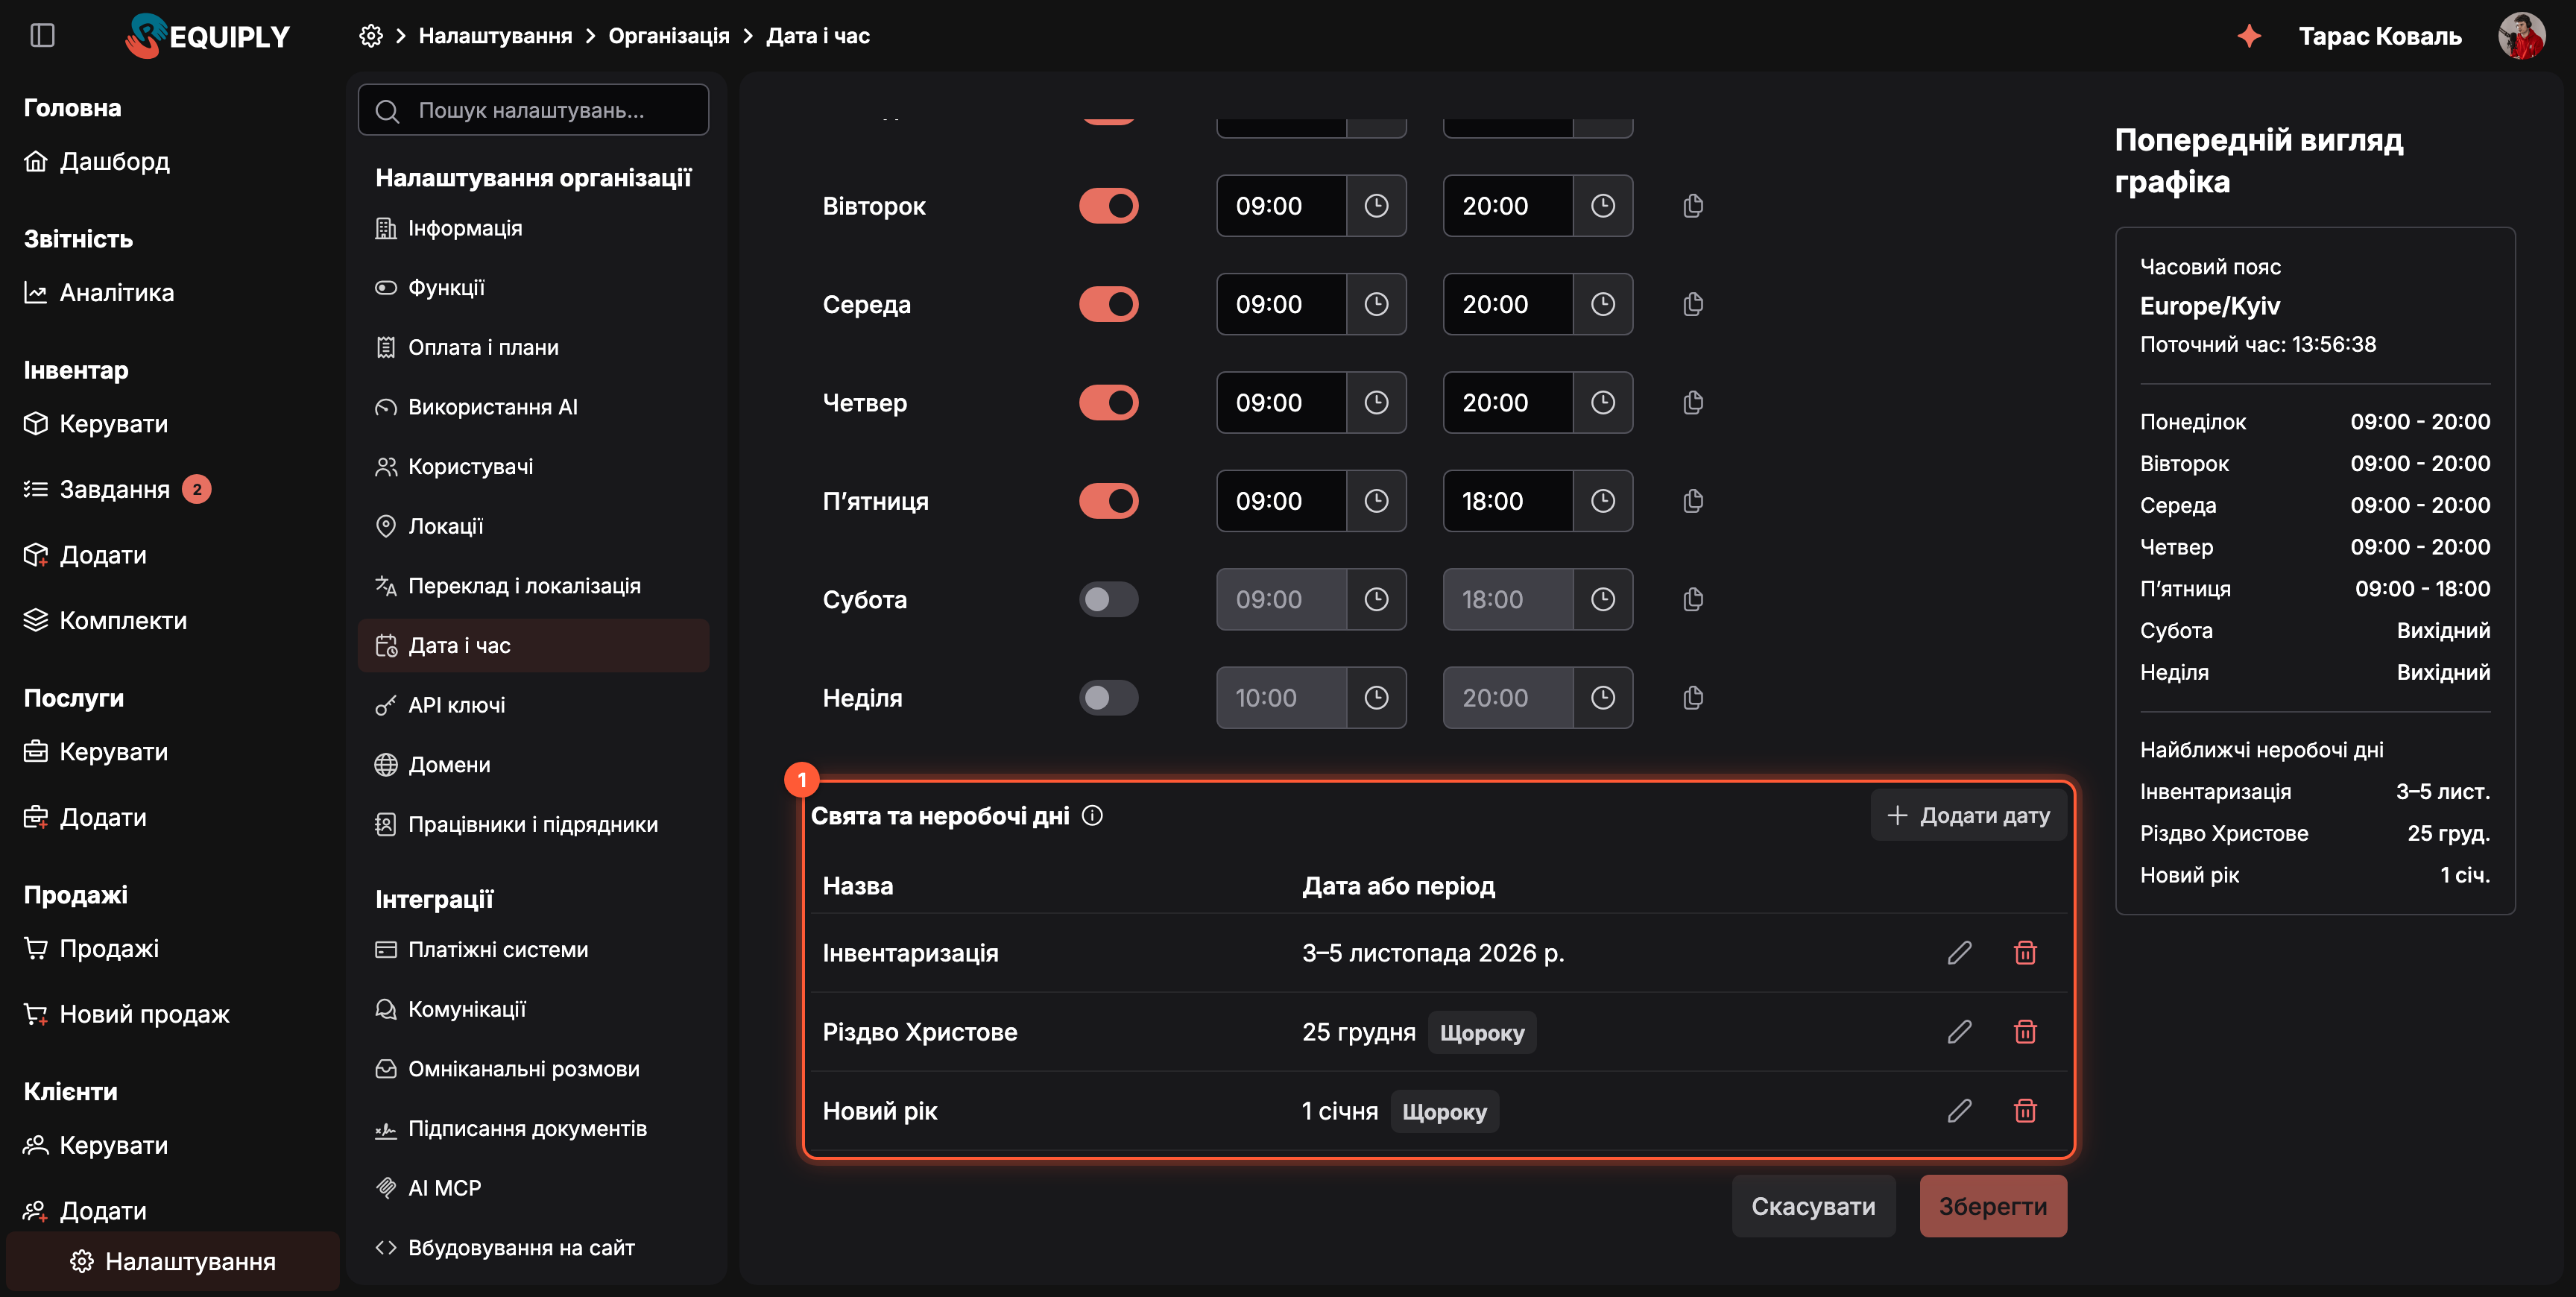Viewport: 2576px width, 1297px height.
Task: Open Налаштування at the sidebar bottom
Action: point(173,1262)
